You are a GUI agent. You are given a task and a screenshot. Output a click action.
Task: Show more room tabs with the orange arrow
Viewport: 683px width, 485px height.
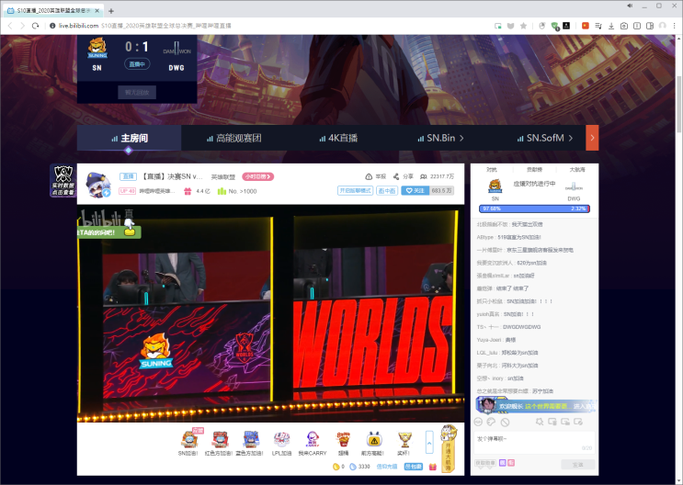coord(592,138)
